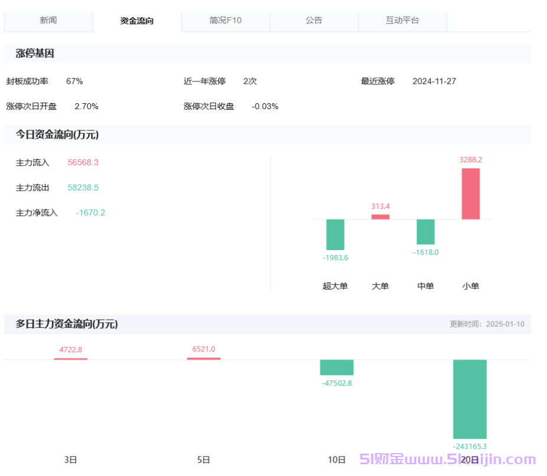Image resolution: width=547 pixels, height=476 pixels.
Task: Click the 超大单 axis label
Action: point(335,286)
